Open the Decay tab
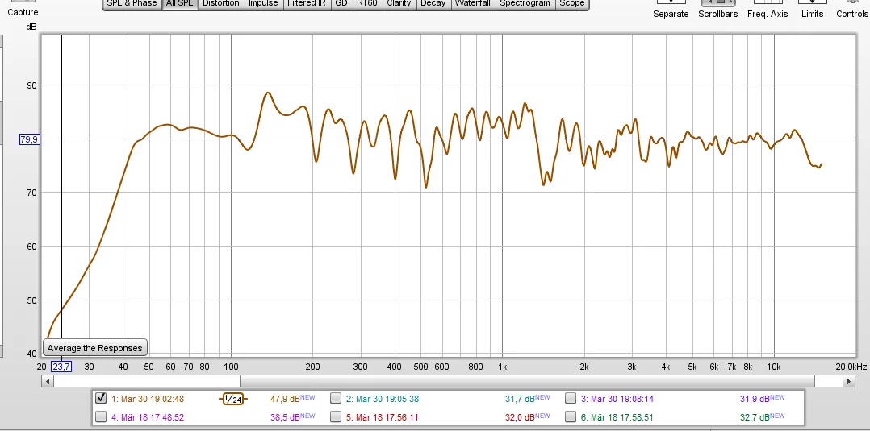 [x=433, y=4]
